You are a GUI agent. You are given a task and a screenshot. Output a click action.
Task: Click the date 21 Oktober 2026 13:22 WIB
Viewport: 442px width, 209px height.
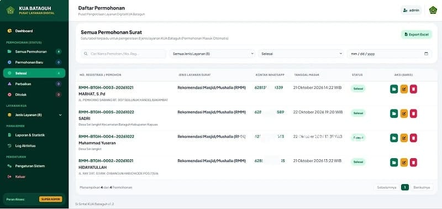pos(317,161)
